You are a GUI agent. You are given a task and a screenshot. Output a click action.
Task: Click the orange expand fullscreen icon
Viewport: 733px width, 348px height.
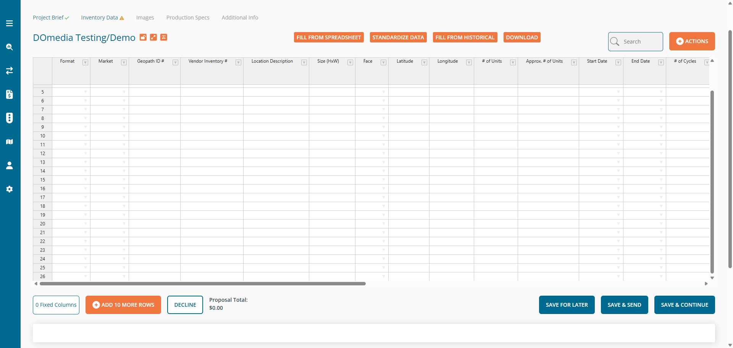tap(153, 37)
